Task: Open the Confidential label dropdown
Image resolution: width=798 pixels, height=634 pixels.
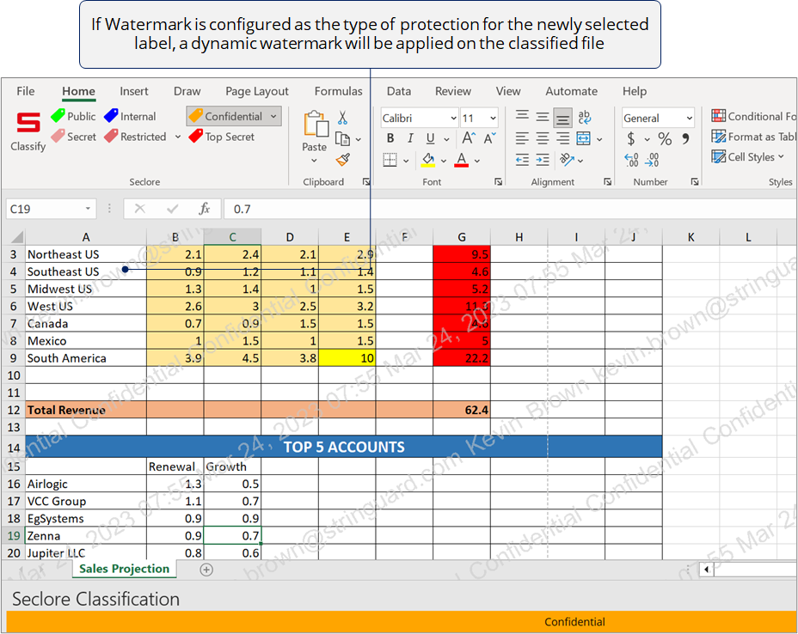Action: pyautogui.click(x=273, y=117)
